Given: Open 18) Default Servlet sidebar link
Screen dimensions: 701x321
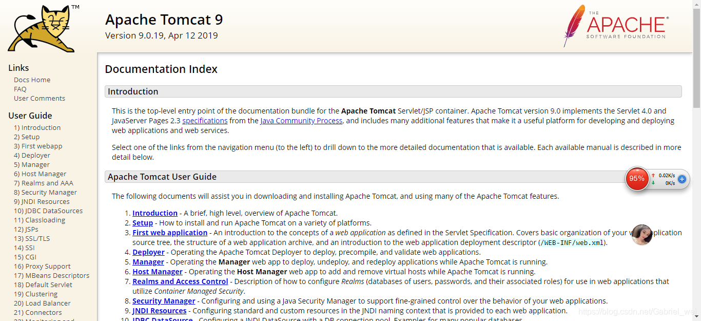Looking at the screenshot, I should pos(43,285).
